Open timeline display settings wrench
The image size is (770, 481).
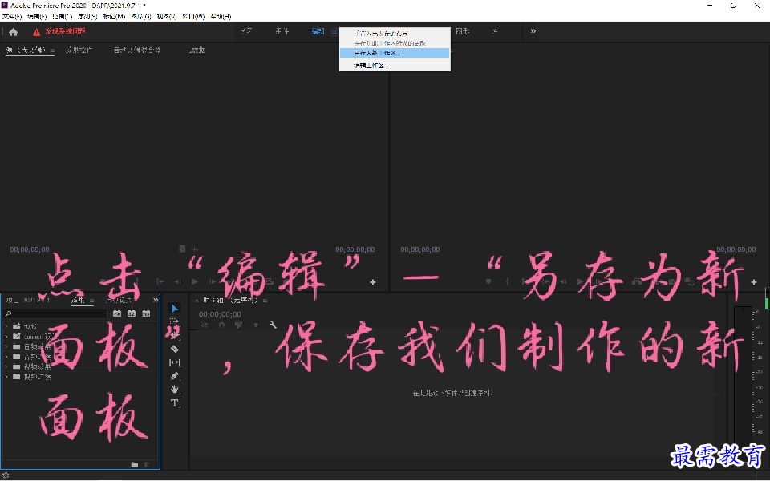pos(273,325)
